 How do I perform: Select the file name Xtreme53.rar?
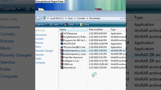pos(70,68)
